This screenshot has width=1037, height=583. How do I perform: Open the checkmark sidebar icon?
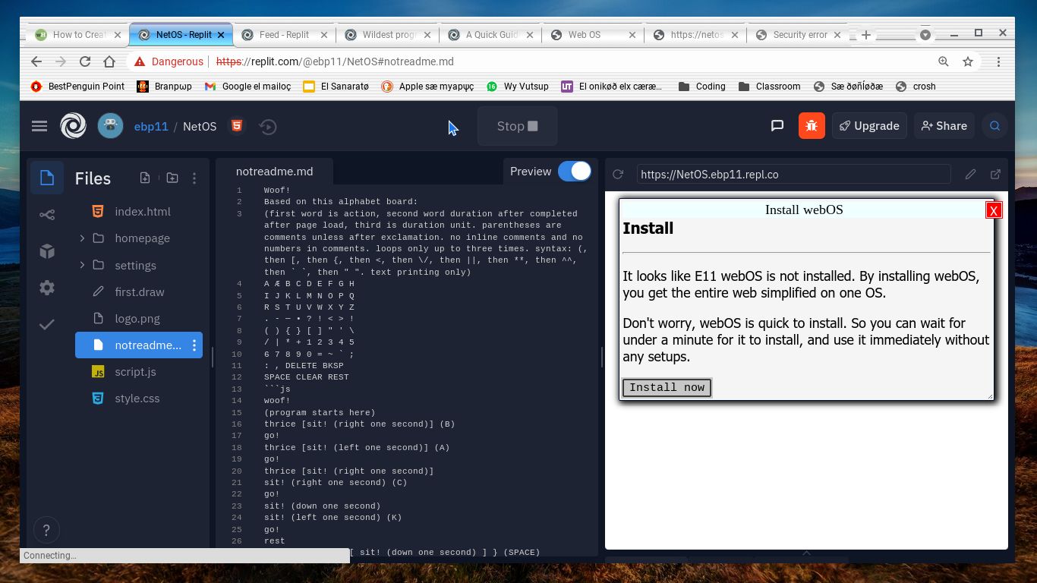(46, 324)
